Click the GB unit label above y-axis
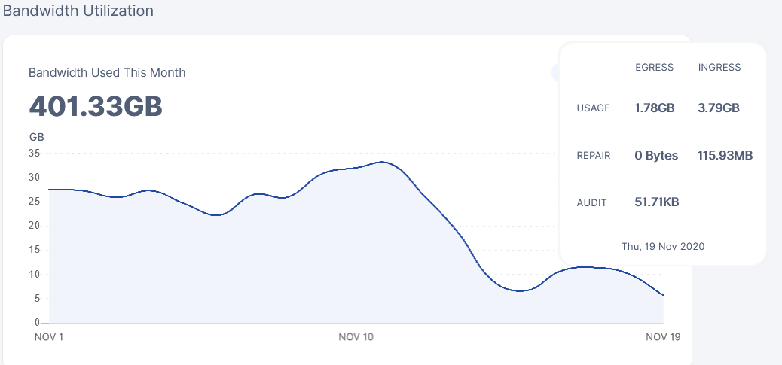This screenshot has width=782, height=365. click(37, 137)
